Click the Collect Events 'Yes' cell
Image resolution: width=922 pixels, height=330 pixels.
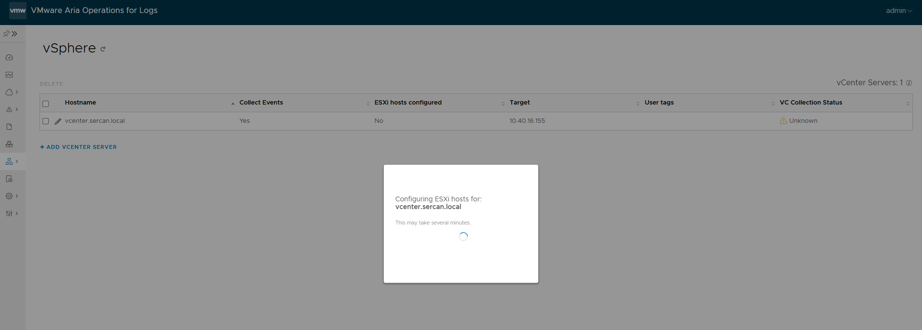tap(245, 121)
